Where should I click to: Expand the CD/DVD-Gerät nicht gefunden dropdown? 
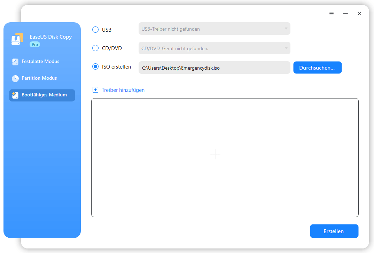coord(214,48)
